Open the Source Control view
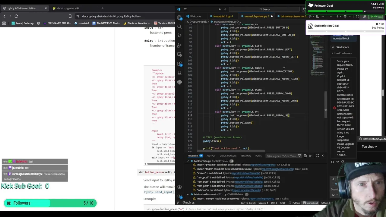386x217 pixels. coord(179,36)
